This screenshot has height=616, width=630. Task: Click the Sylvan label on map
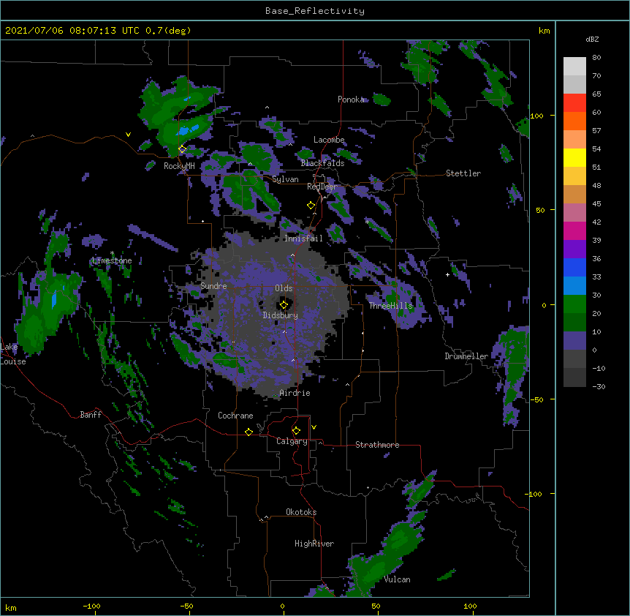point(285,179)
